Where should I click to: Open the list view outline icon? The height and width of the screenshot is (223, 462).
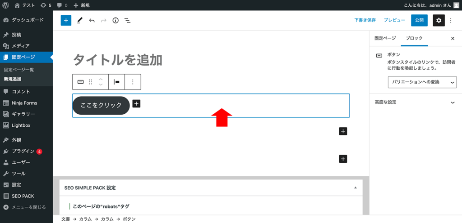click(128, 21)
